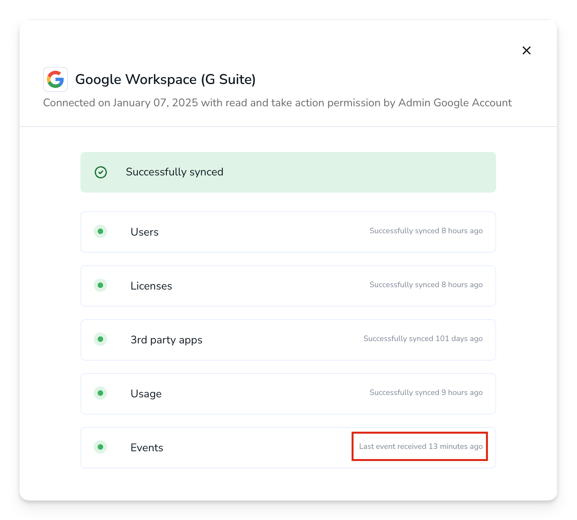
Task: Click the 'Google Workspace (G Suite)' title
Action: pos(165,80)
